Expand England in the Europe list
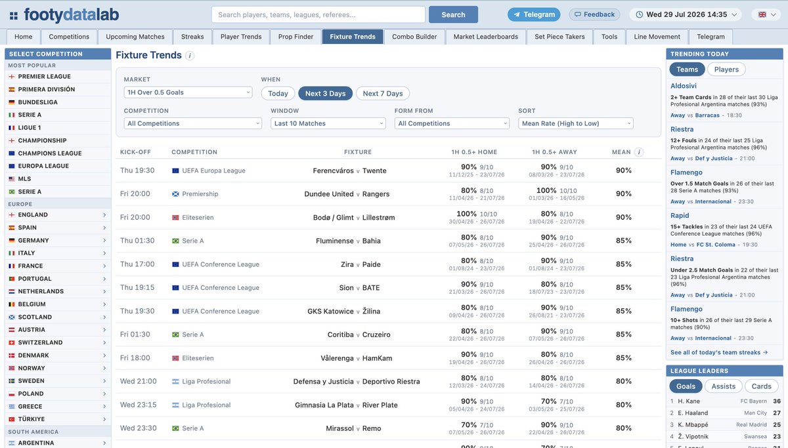The width and height of the screenshot is (788, 448). tap(58, 214)
